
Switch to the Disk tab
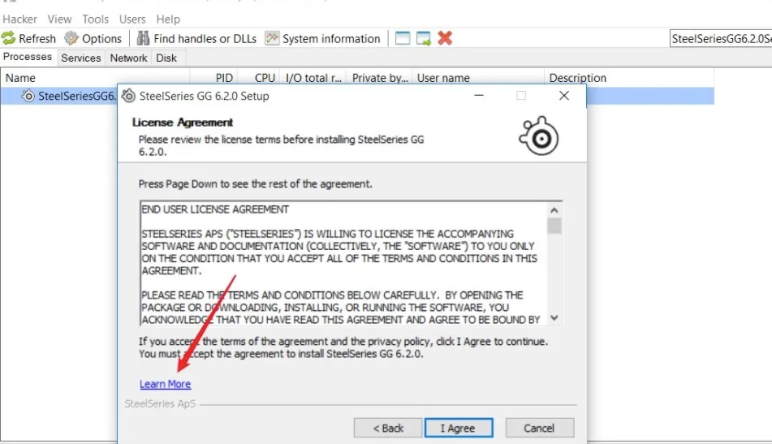166,58
